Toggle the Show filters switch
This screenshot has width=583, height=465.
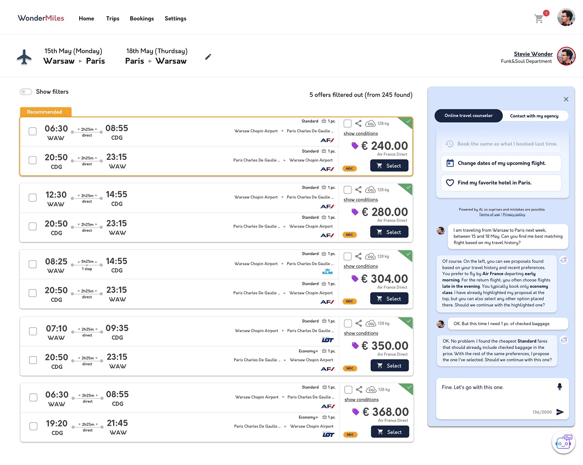point(26,92)
